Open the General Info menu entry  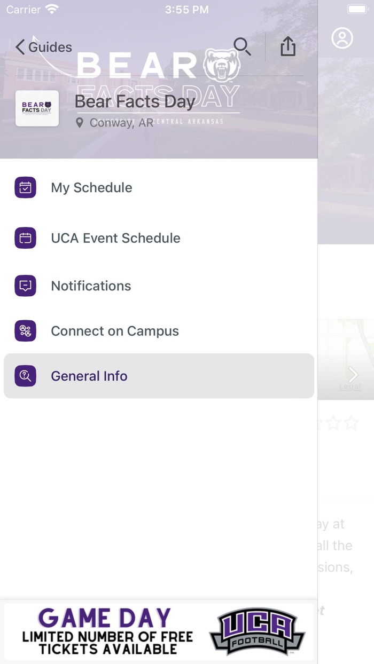pyautogui.click(x=89, y=376)
